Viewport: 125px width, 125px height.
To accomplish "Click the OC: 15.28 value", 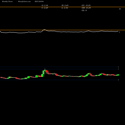I will tap(86, 5).
